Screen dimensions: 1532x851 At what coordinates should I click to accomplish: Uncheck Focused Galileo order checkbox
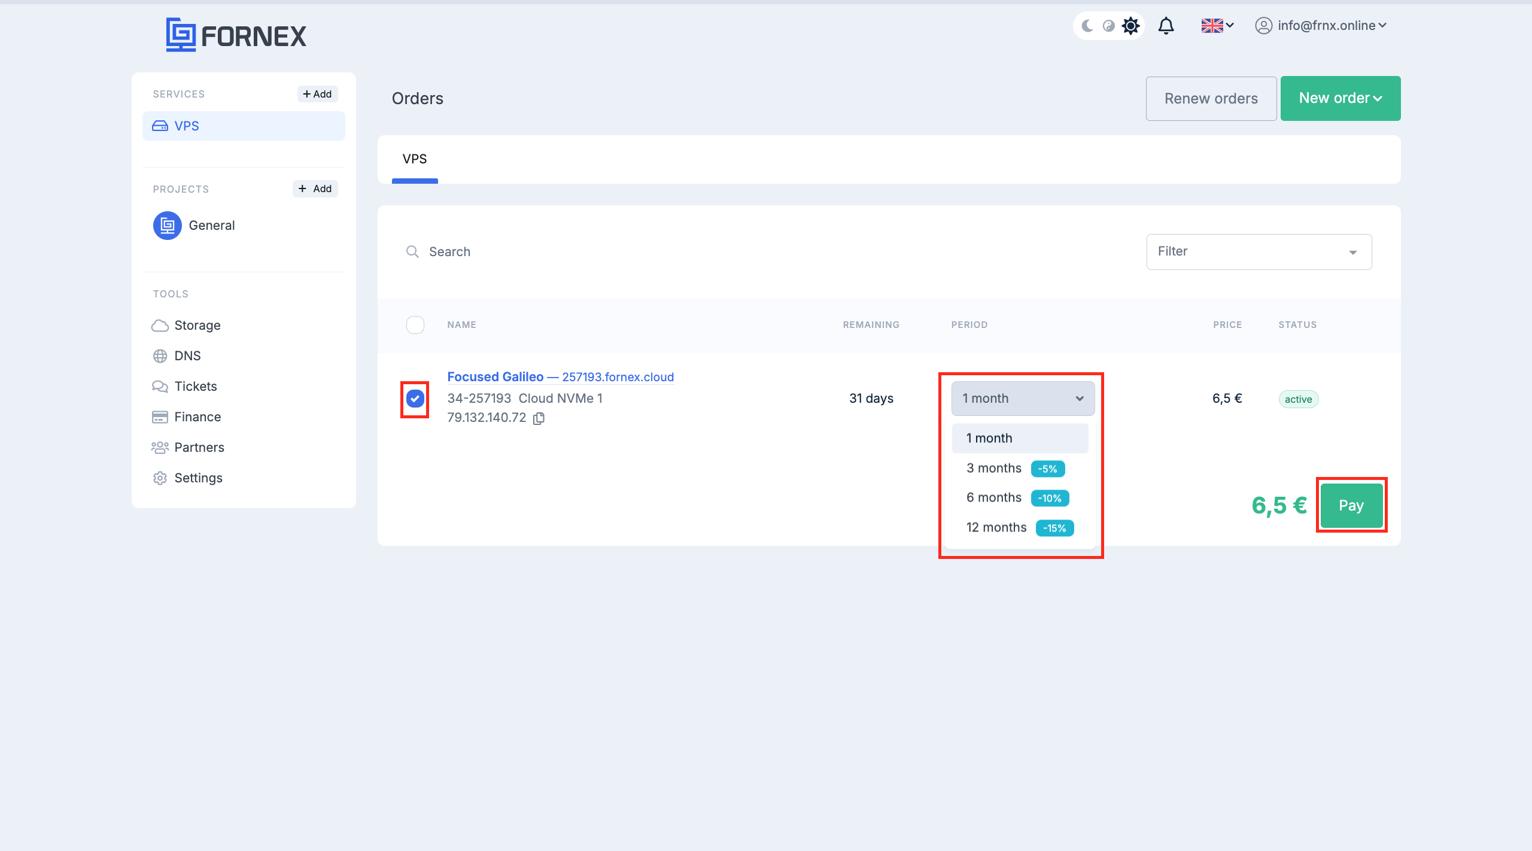click(415, 399)
